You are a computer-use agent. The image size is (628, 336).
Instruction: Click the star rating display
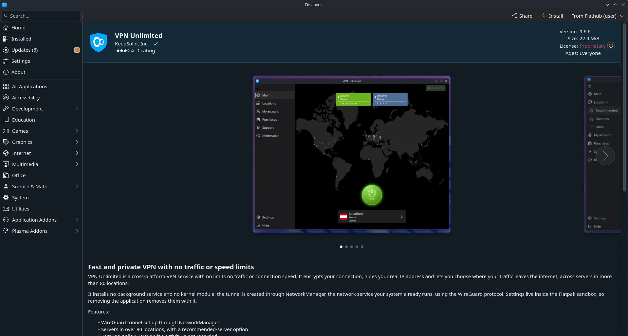(125, 51)
